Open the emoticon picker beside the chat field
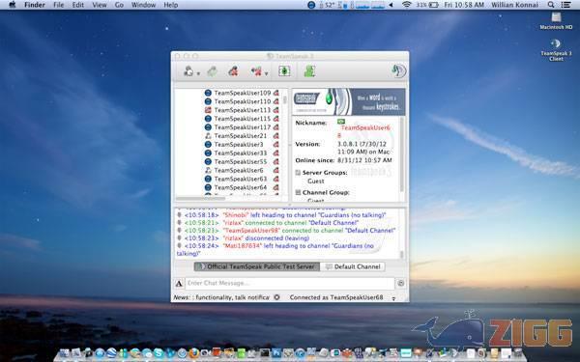This screenshot has height=362, width=580. coord(400,283)
